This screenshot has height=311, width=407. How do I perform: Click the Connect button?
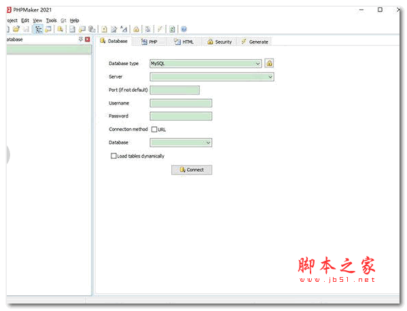coord(192,170)
